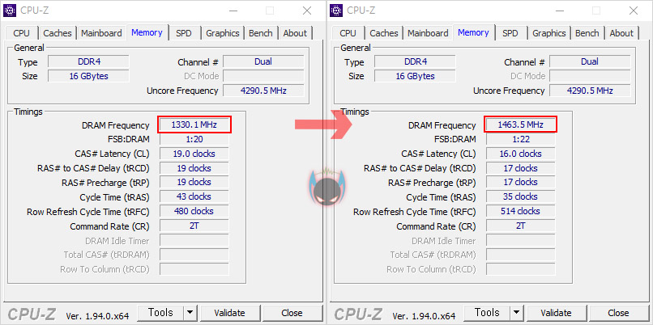Viewport: 653px width, 325px height.
Task: Open the About tab in right window
Action: [621, 33]
